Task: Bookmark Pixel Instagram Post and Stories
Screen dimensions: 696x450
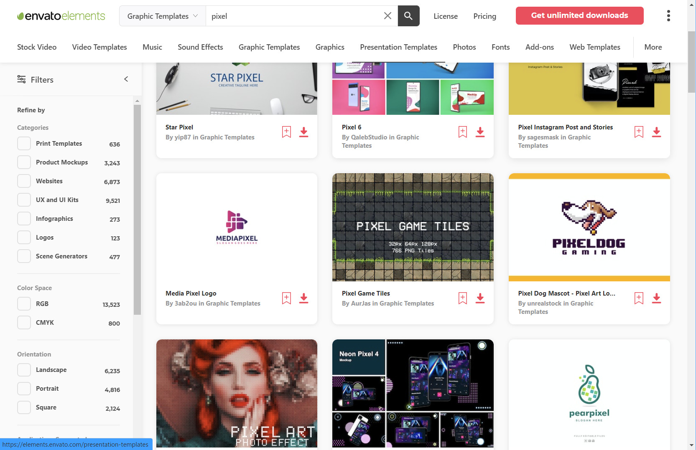Action: (639, 132)
